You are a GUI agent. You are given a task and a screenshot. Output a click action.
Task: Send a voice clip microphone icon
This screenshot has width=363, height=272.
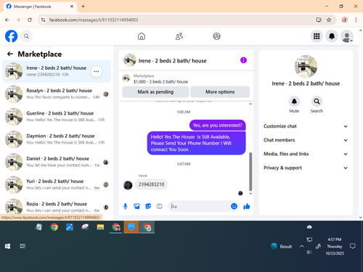coord(126,206)
